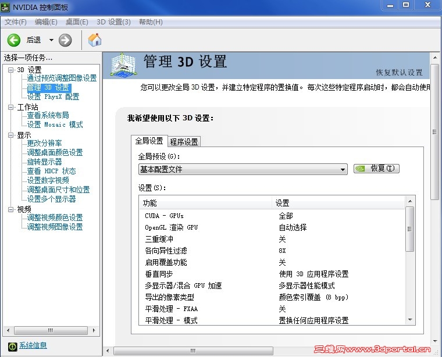
Task: Click the main panel scroll left arrow
Action: point(108,351)
